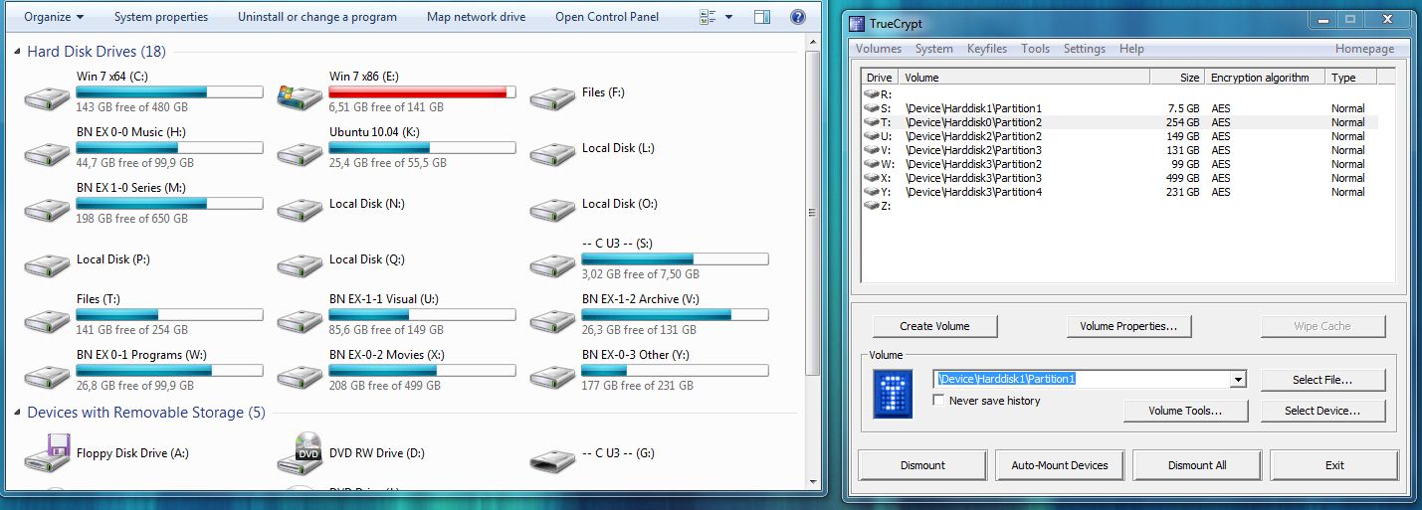1422x510 pixels.
Task: Click the Dismount button
Action: pos(922,465)
